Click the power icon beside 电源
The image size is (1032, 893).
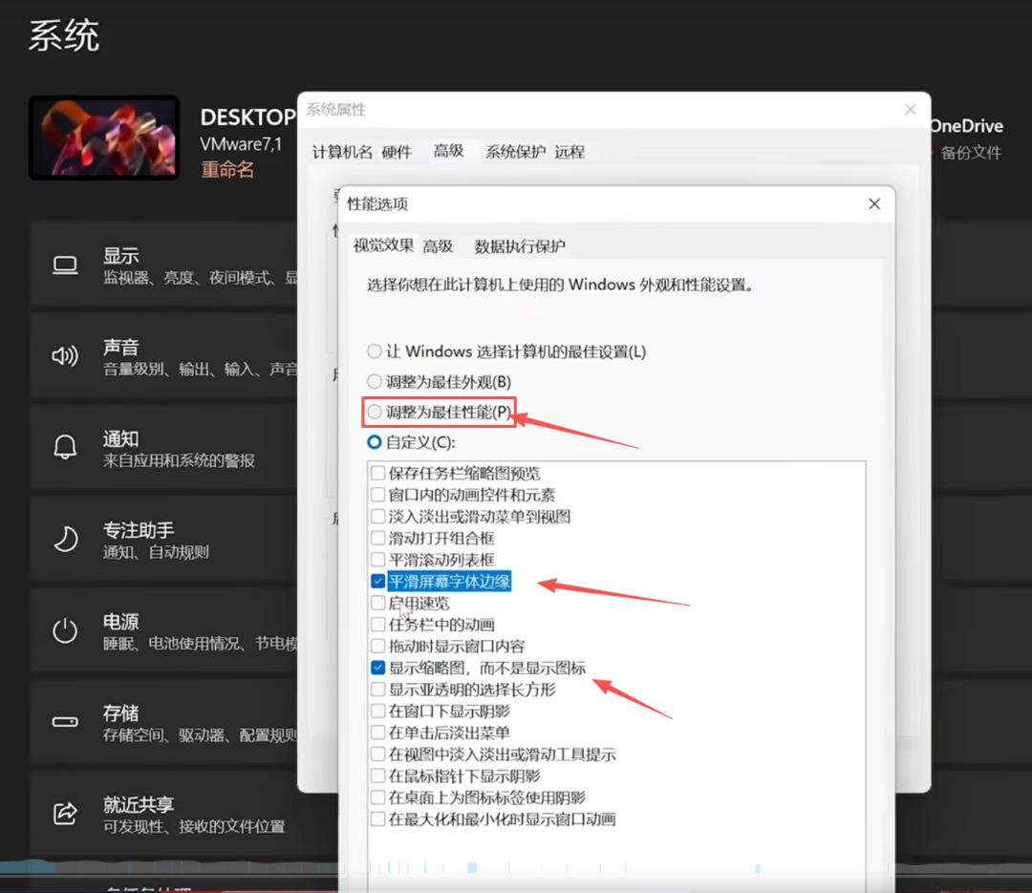[x=65, y=631]
